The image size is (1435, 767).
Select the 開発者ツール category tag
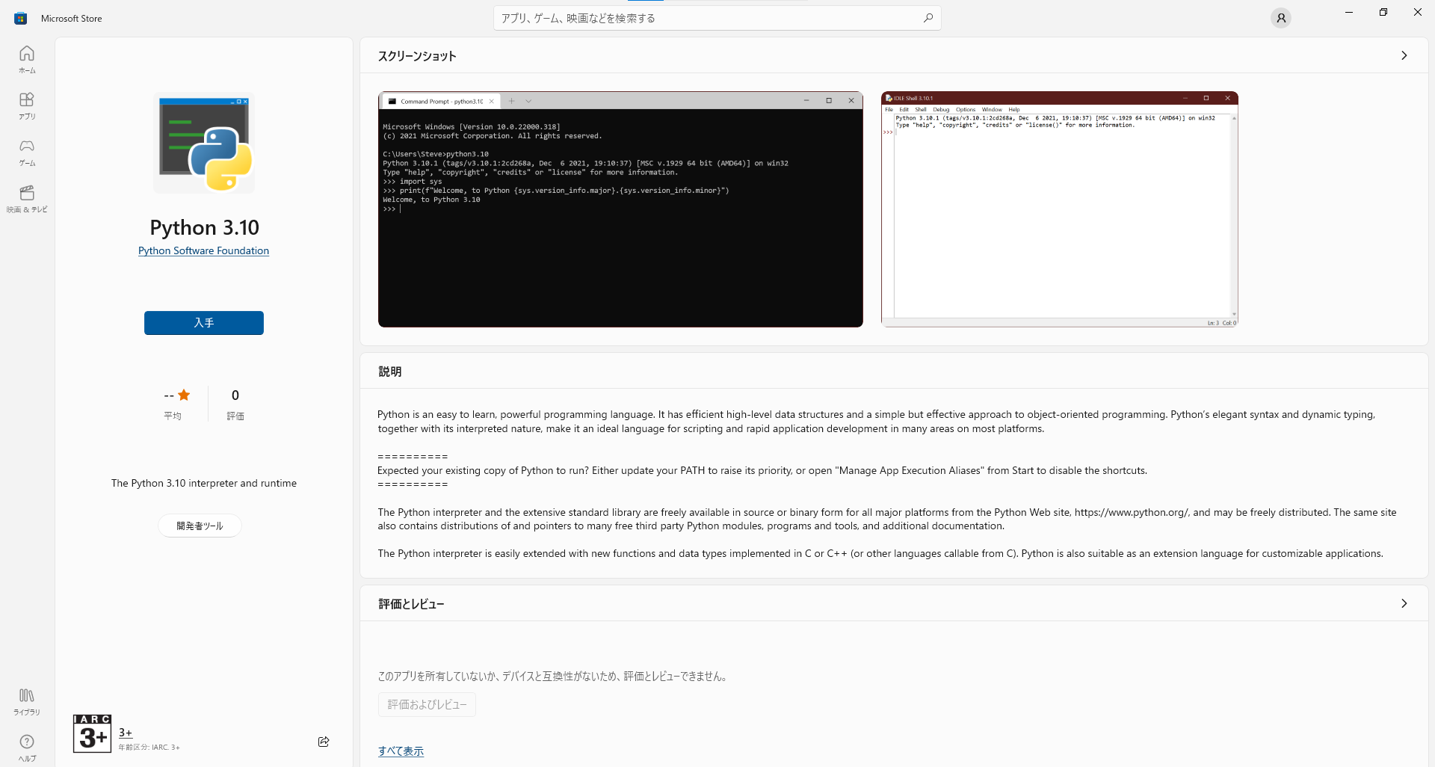[200, 526]
